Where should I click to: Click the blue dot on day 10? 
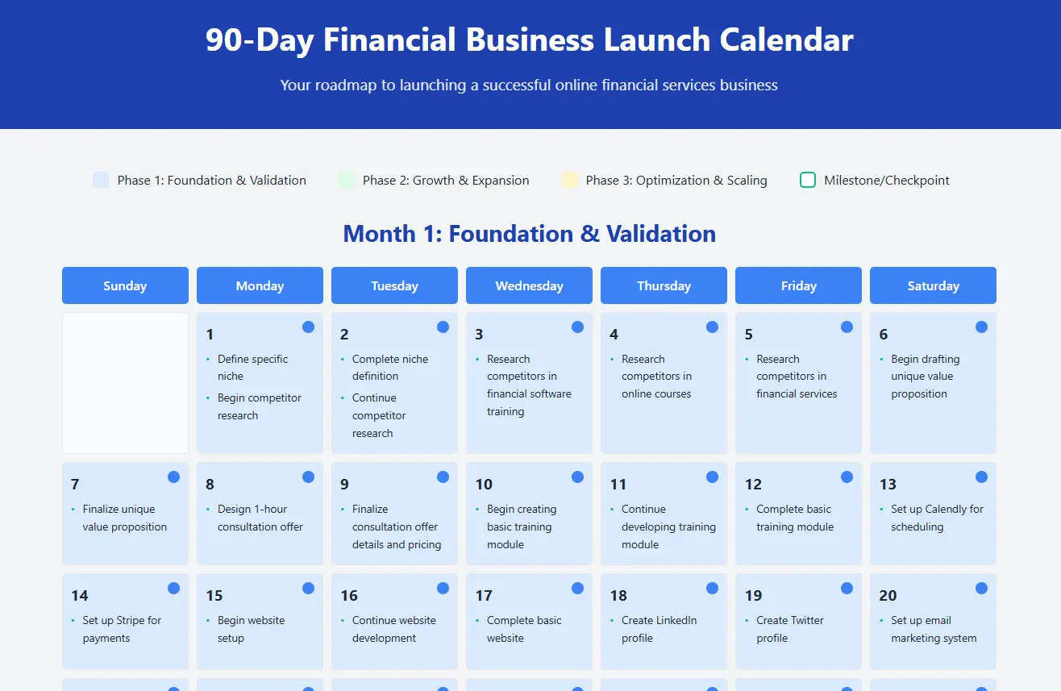pos(577,477)
